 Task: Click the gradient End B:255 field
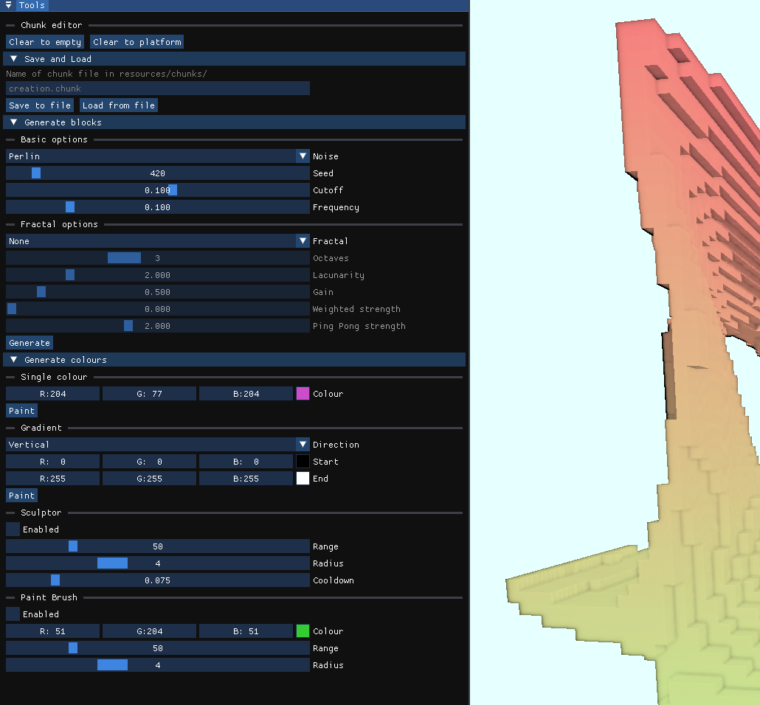point(246,479)
